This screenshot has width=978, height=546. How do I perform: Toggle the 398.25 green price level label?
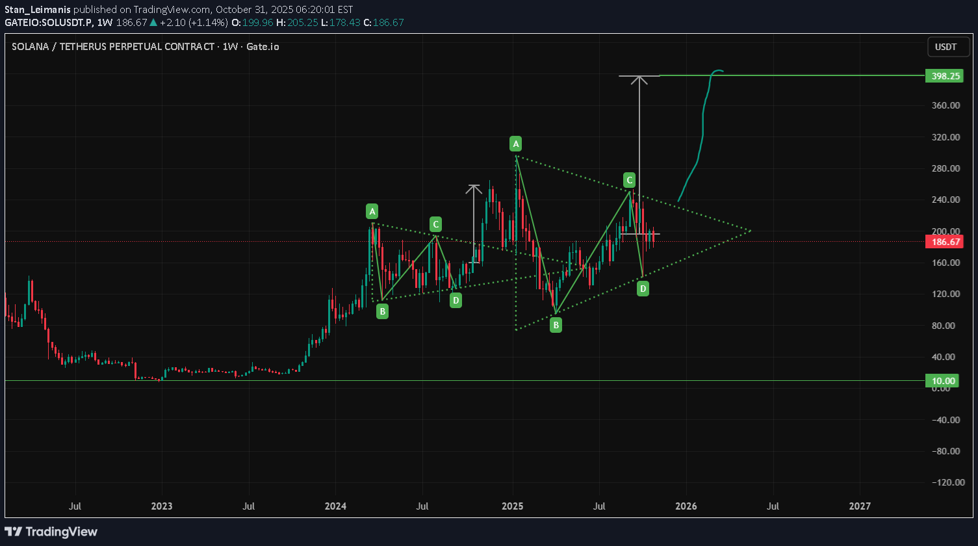[x=944, y=75]
